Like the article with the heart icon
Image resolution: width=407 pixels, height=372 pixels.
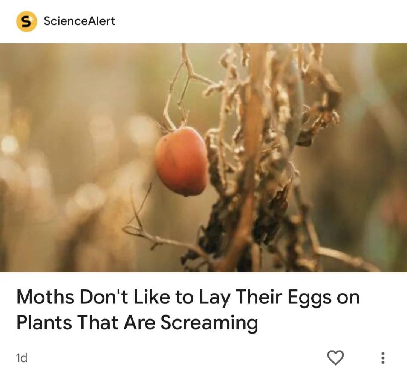point(335,357)
